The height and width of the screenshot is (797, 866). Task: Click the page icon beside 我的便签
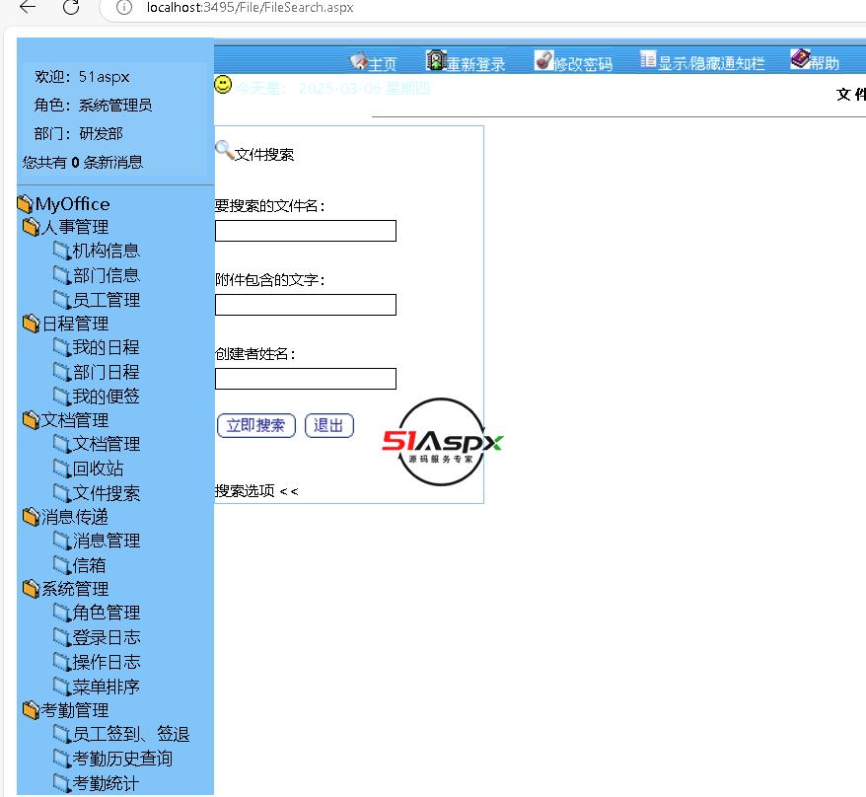click(x=62, y=396)
